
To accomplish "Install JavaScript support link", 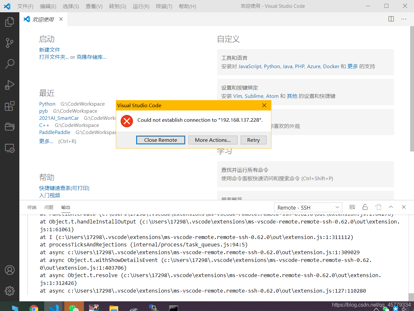I will pyautogui.click(x=250, y=66).
